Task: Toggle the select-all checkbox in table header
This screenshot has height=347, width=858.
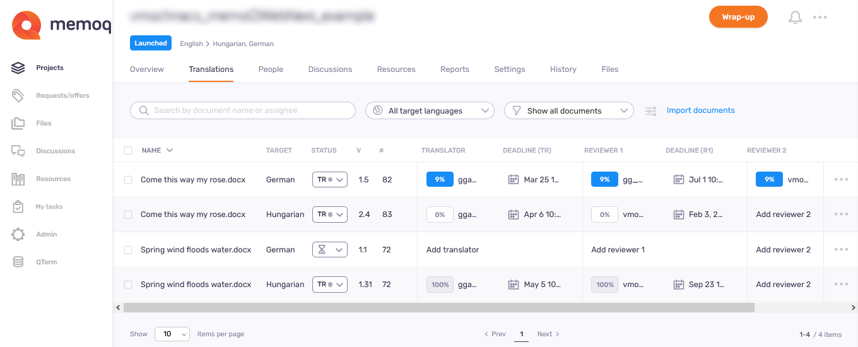Action: tap(128, 151)
